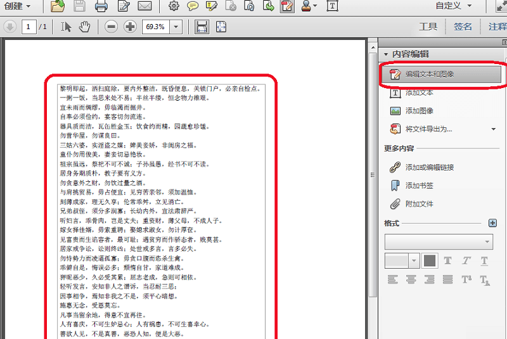The image size is (507, 339).
Task: Click the gray text color swatch
Action: click(430, 261)
